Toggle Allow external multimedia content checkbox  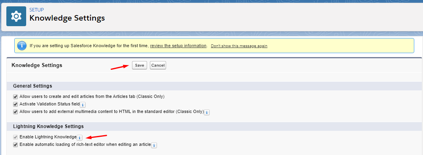pyautogui.click(x=15, y=112)
